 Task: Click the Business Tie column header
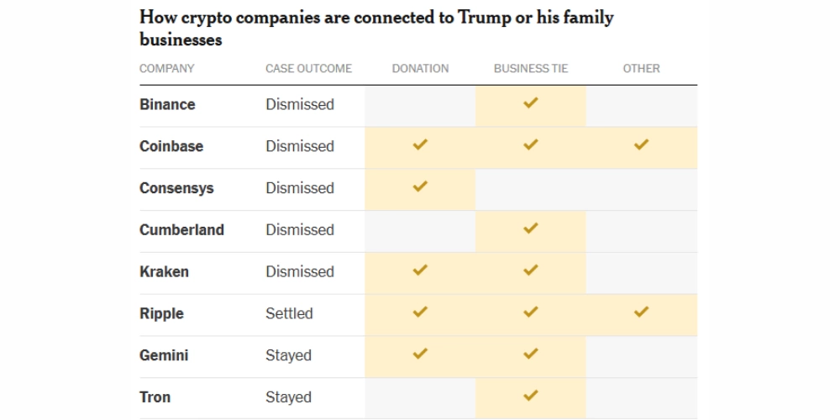click(x=531, y=68)
